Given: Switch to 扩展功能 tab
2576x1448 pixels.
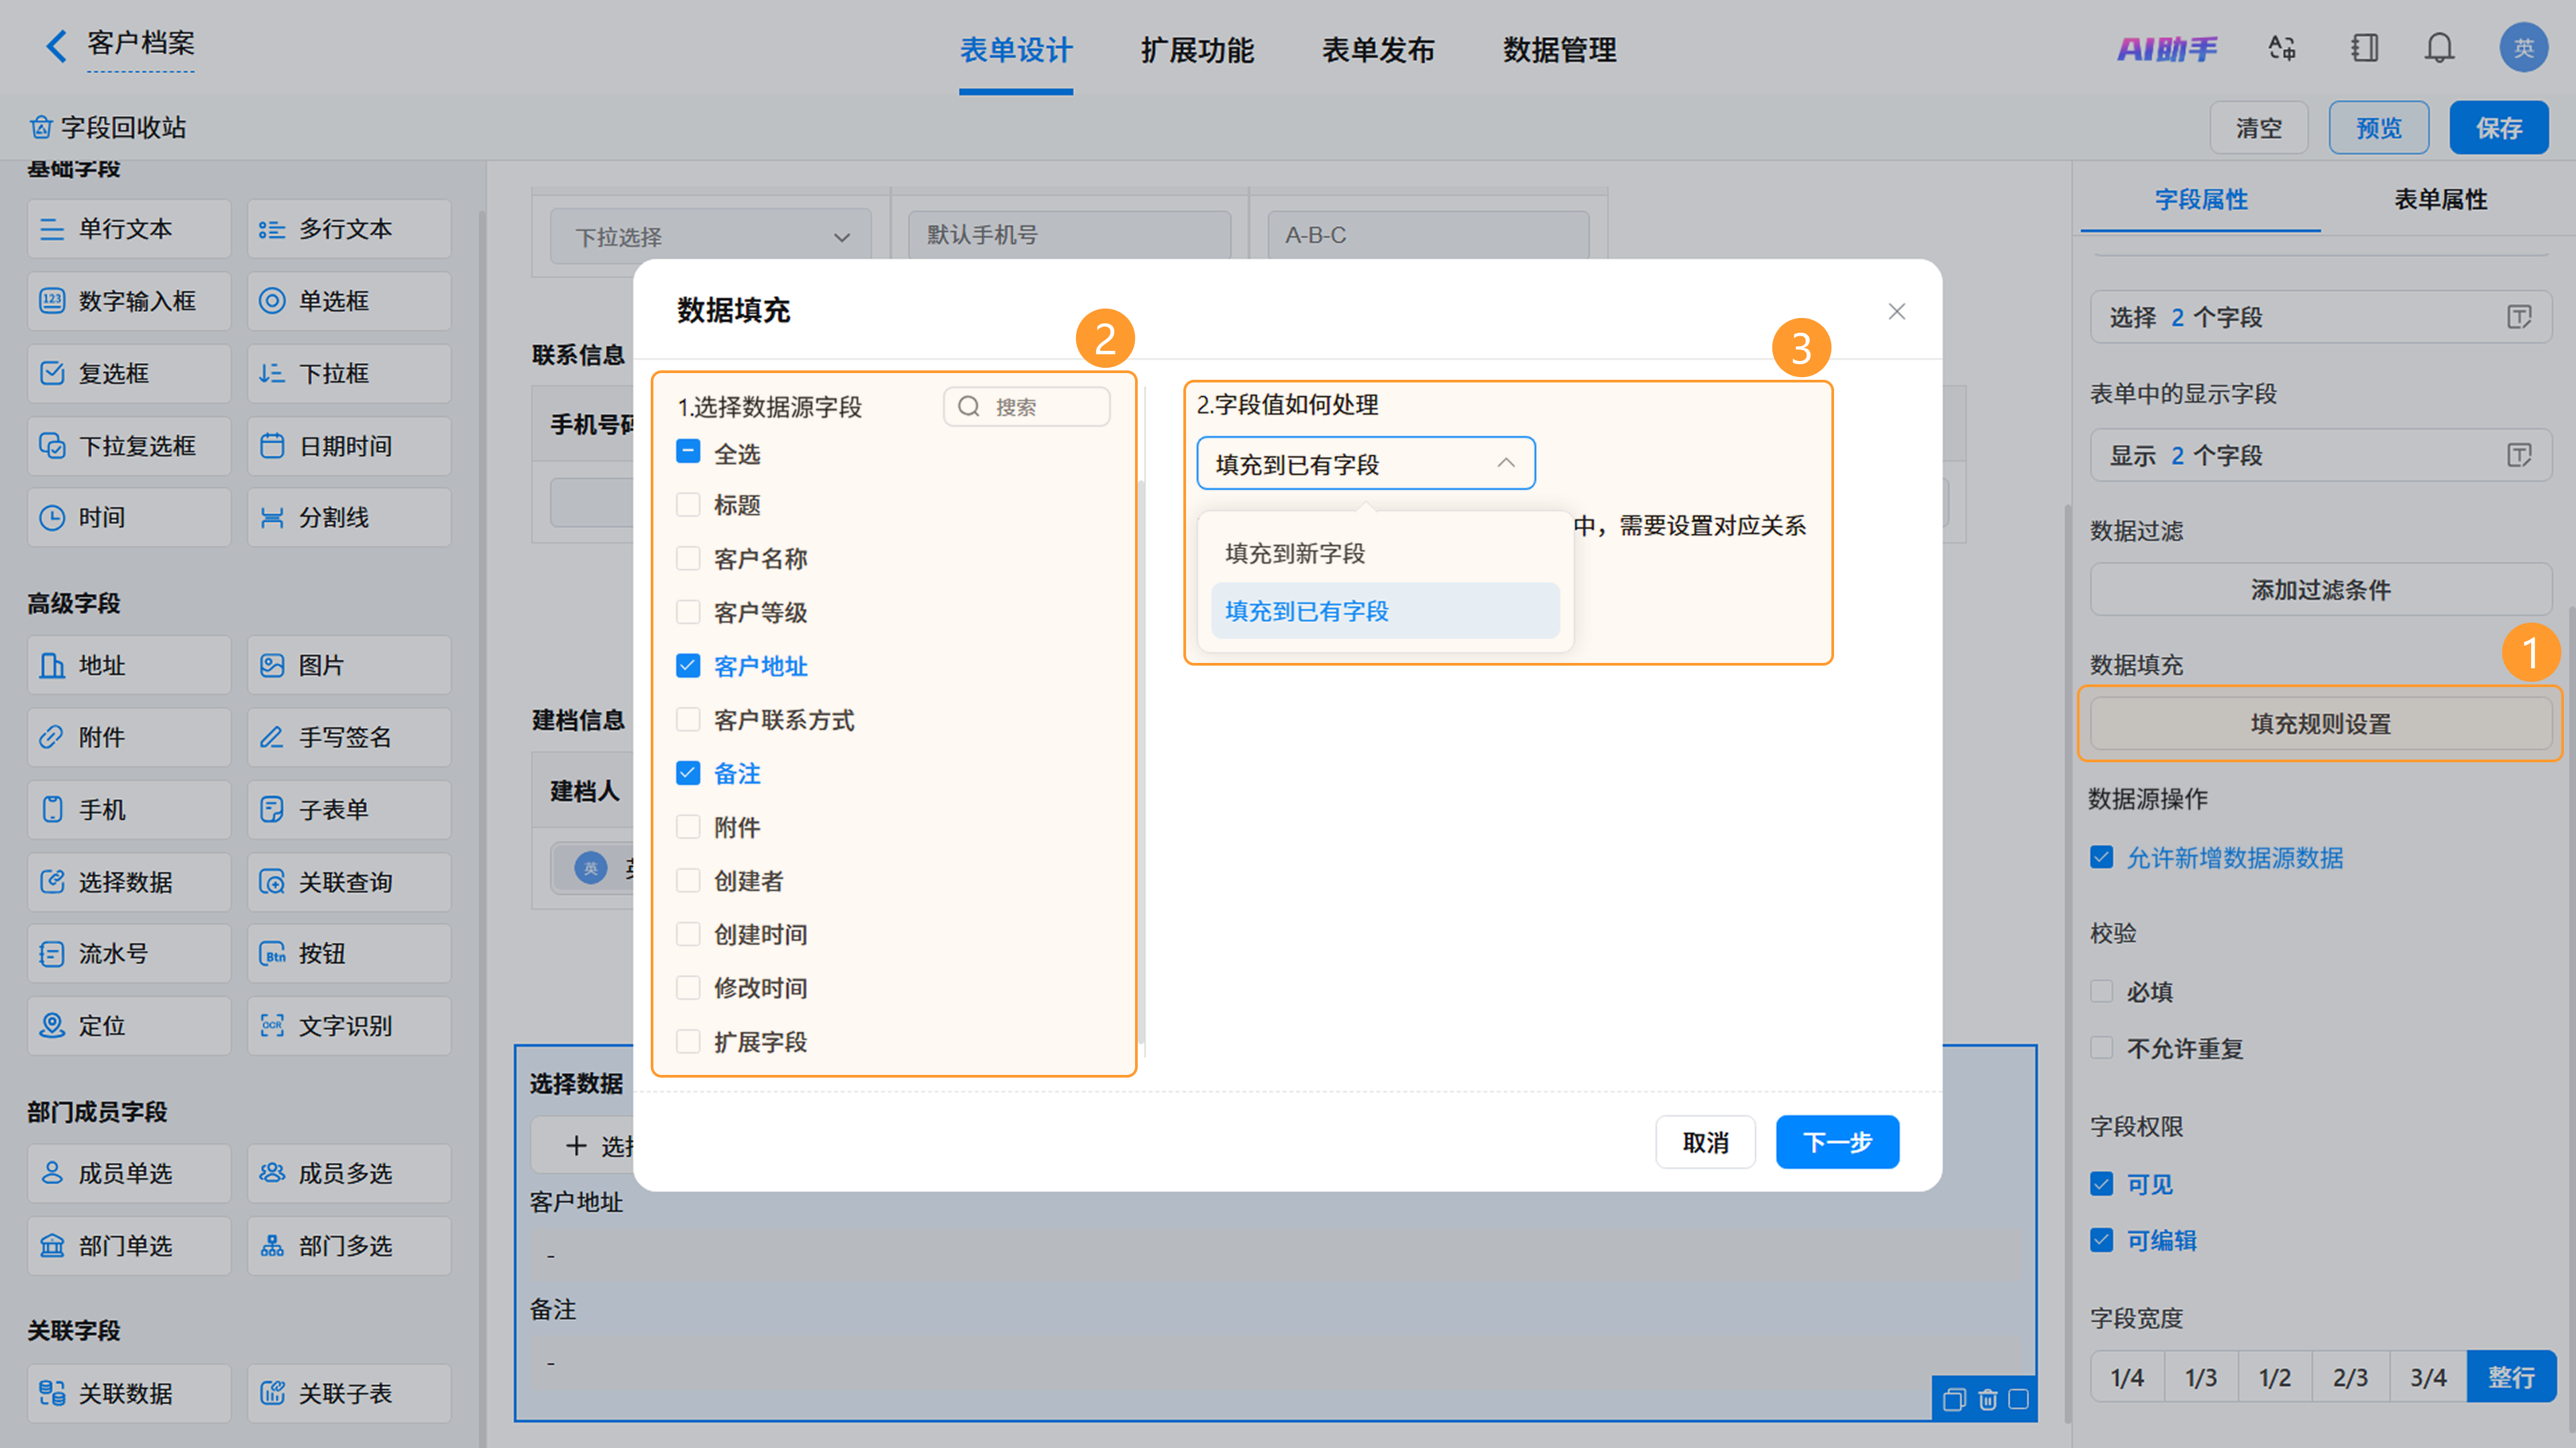Looking at the screenshot, I should point(1197,50).
